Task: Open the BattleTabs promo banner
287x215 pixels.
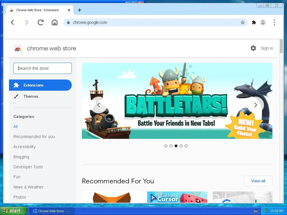Action: click(177, 101)
